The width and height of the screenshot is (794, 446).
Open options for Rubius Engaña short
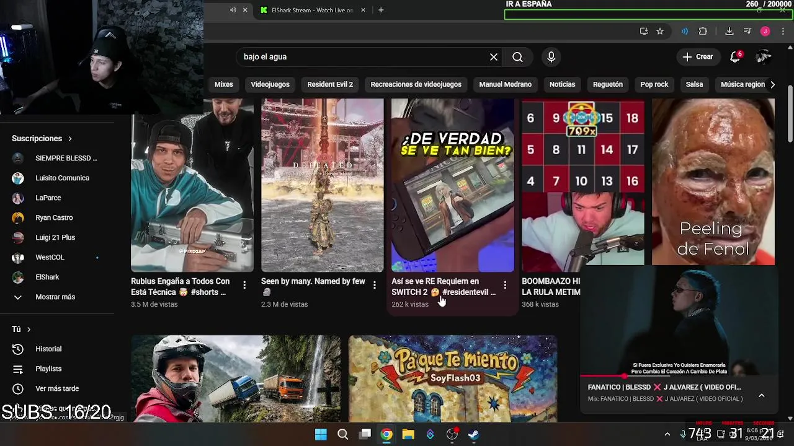pyautogui.click(x=244, y=285)
